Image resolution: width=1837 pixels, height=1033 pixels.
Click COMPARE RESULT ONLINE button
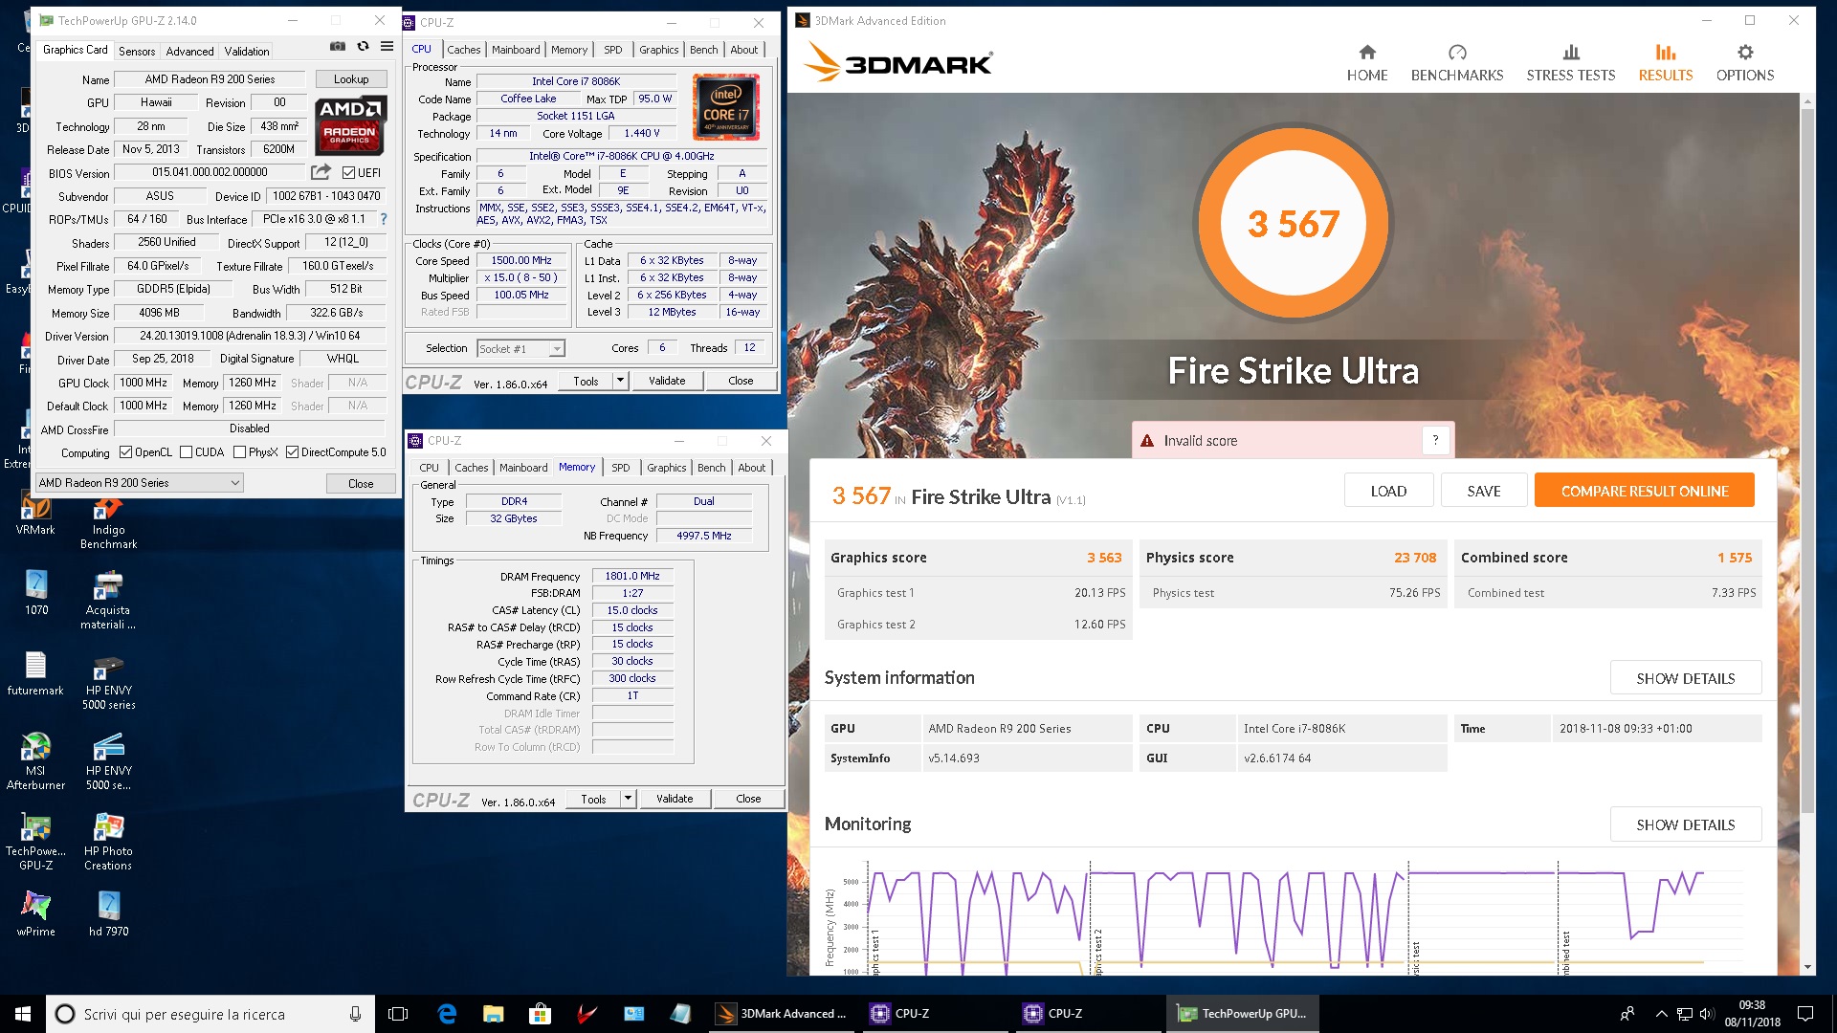coord(1645,491)
